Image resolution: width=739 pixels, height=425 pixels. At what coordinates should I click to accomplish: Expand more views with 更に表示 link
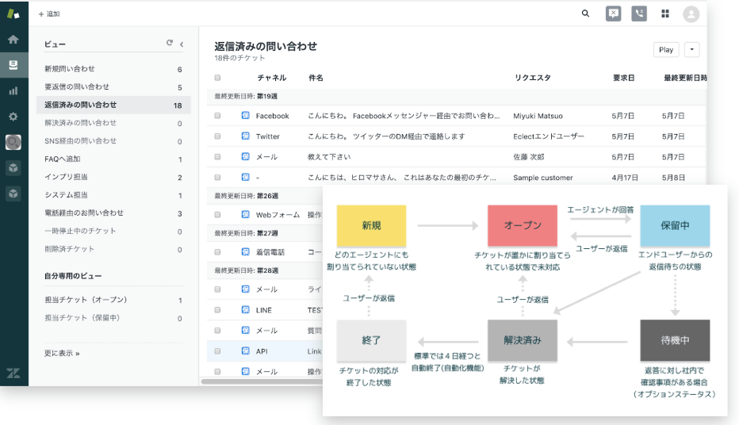coord(62,353)
